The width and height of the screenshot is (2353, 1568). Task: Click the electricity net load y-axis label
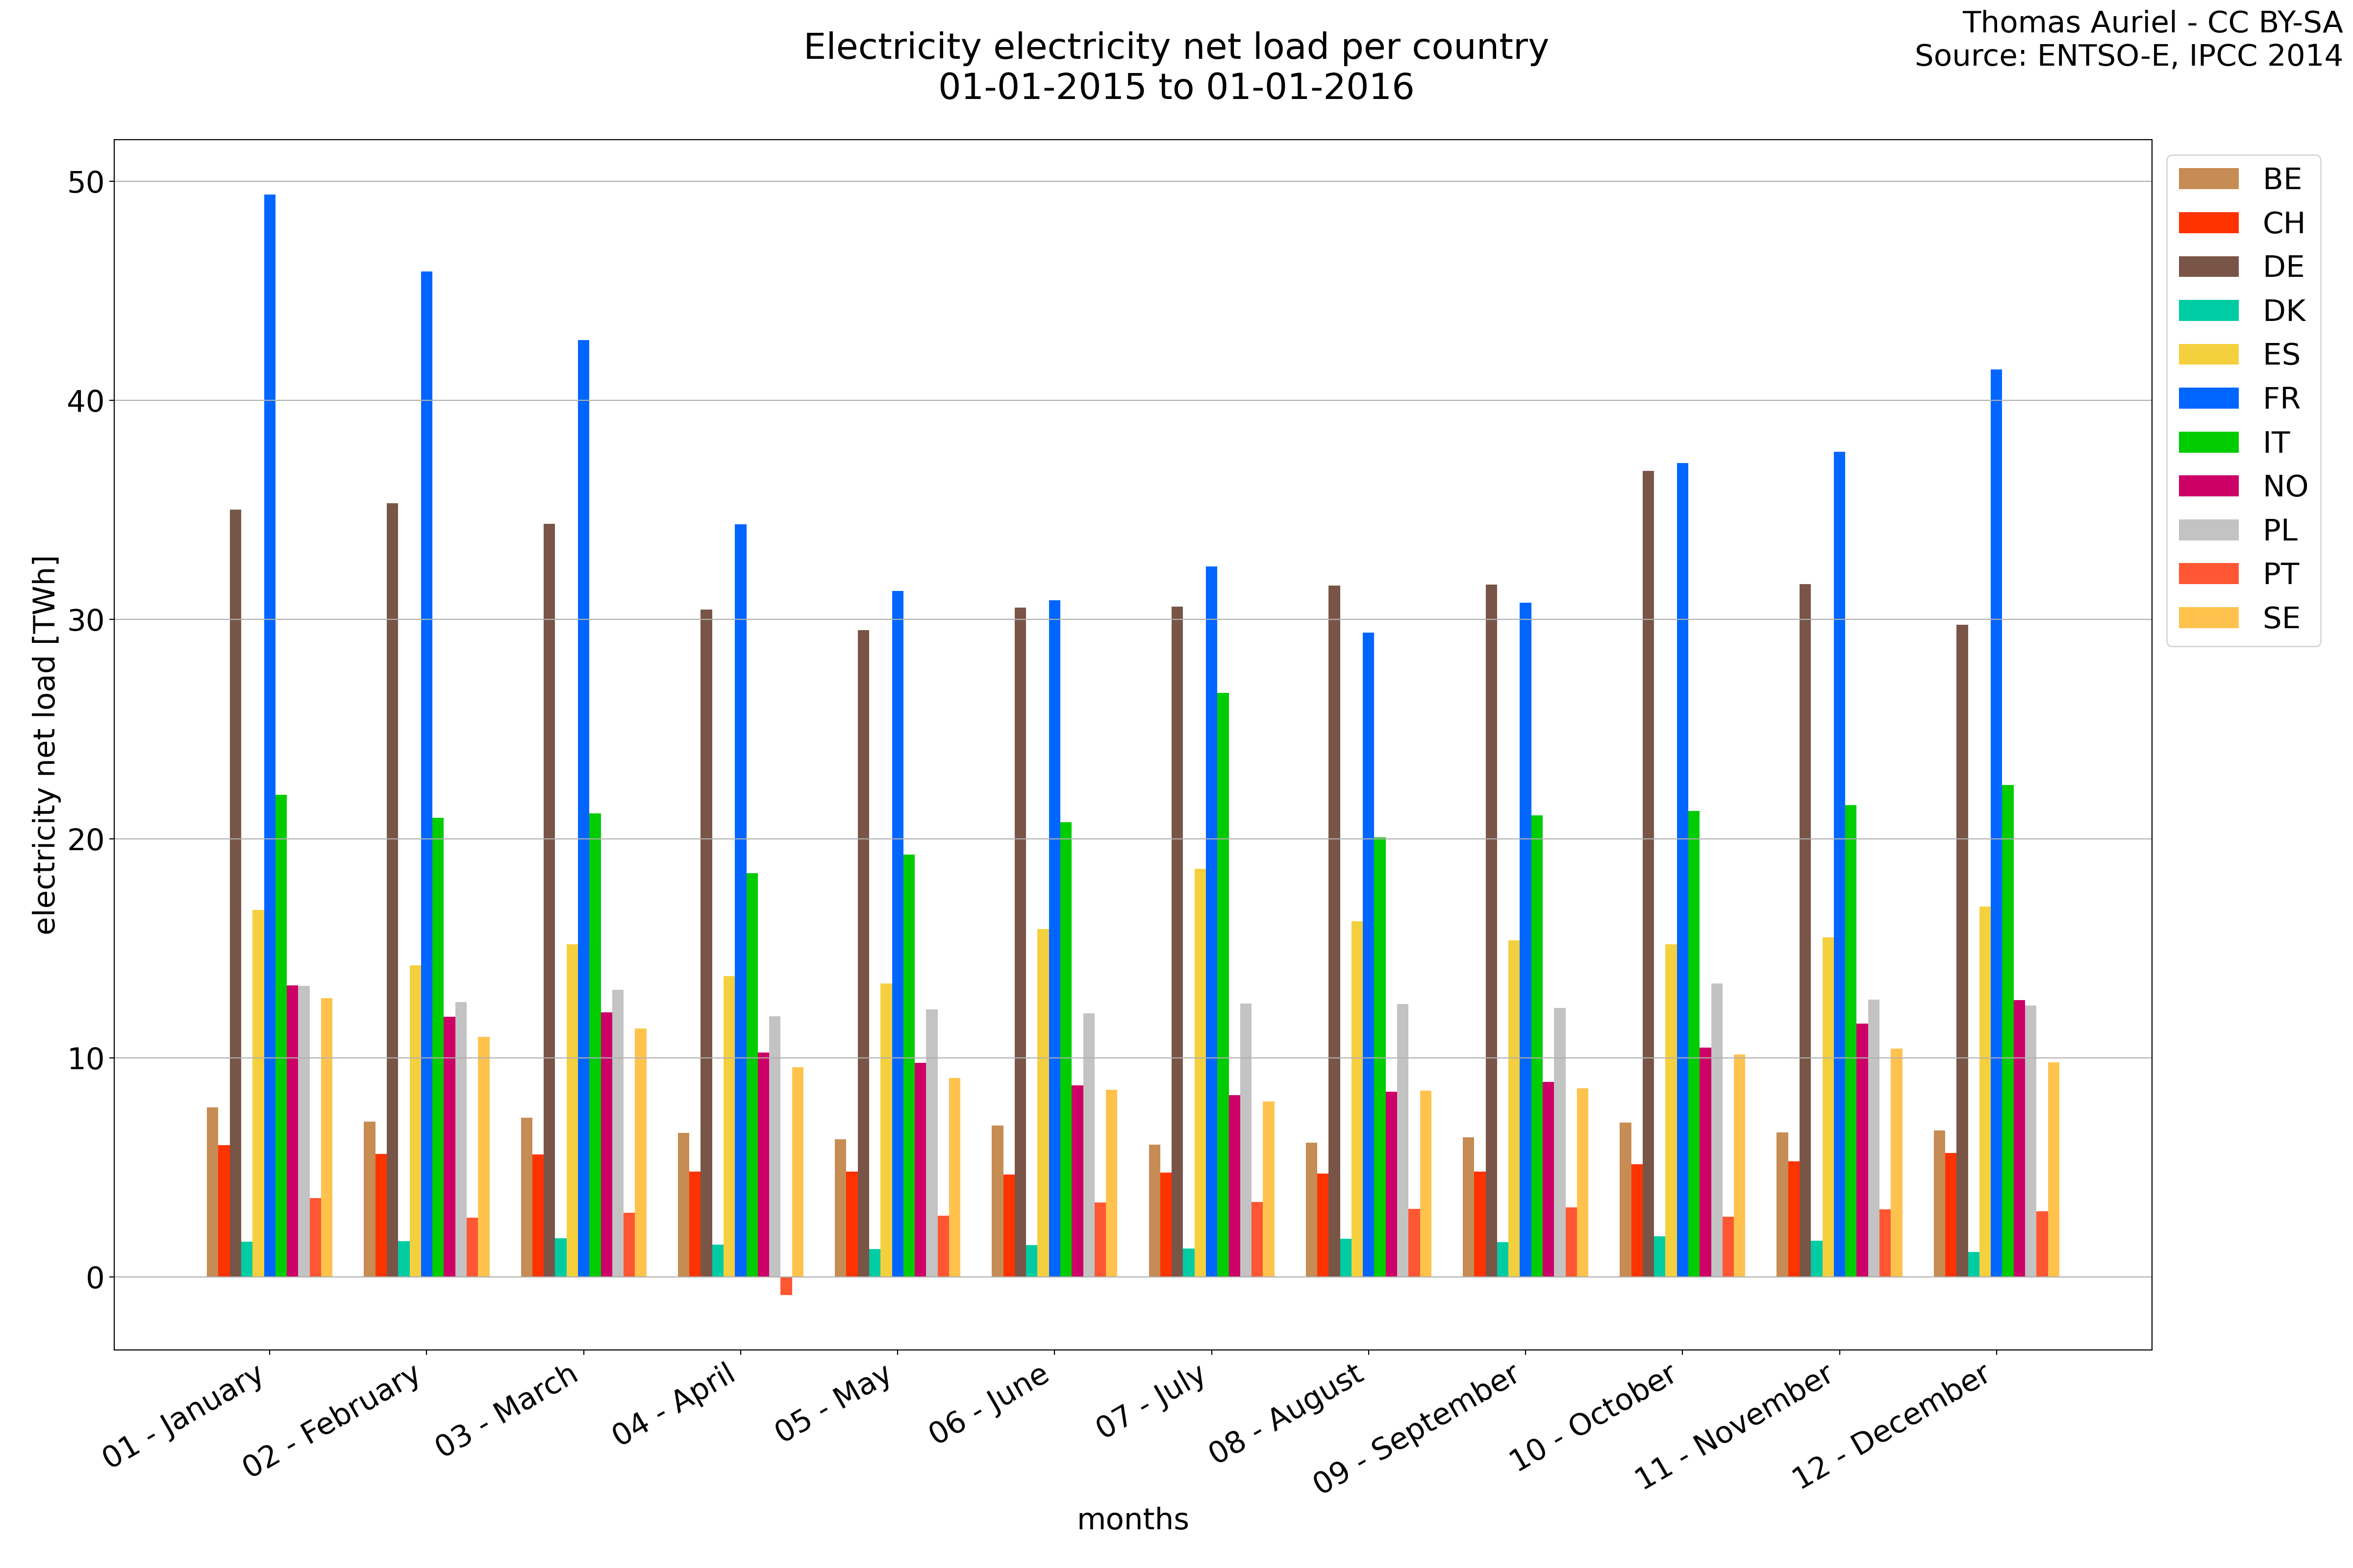(x=45, y=745)
